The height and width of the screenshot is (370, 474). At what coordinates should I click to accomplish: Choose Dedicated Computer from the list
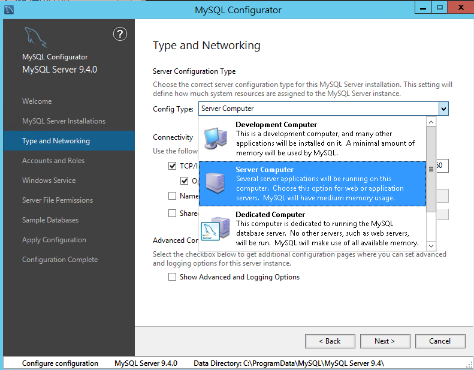(x=312, y=228)
